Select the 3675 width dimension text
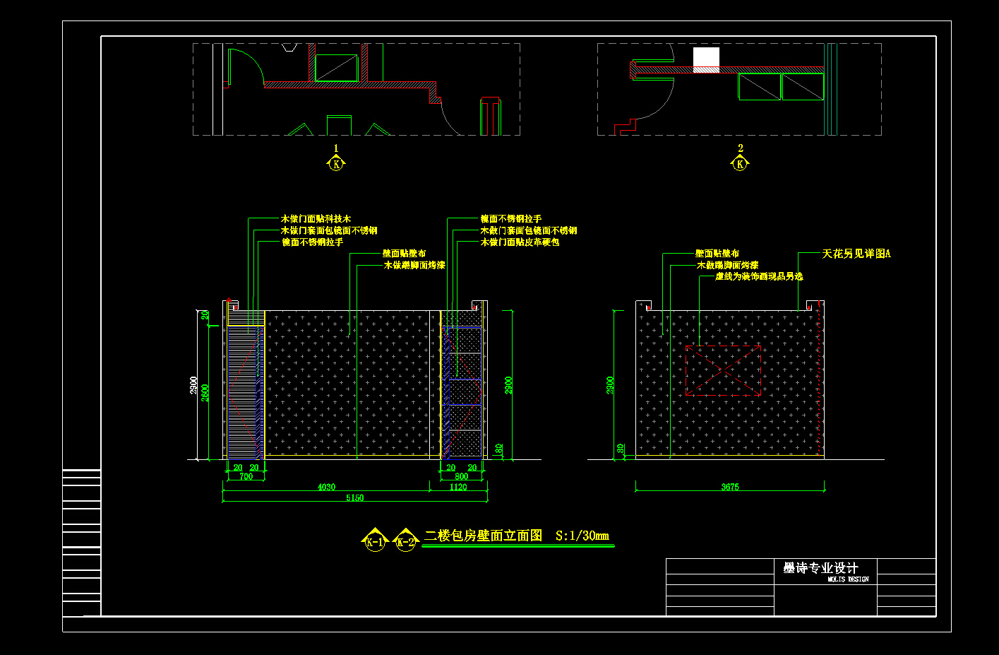Screen dimensions: 999x655 pyautogui.click(x=730, y=487)
